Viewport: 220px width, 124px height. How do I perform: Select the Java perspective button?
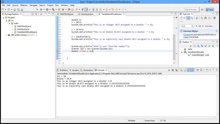[210, 10]
